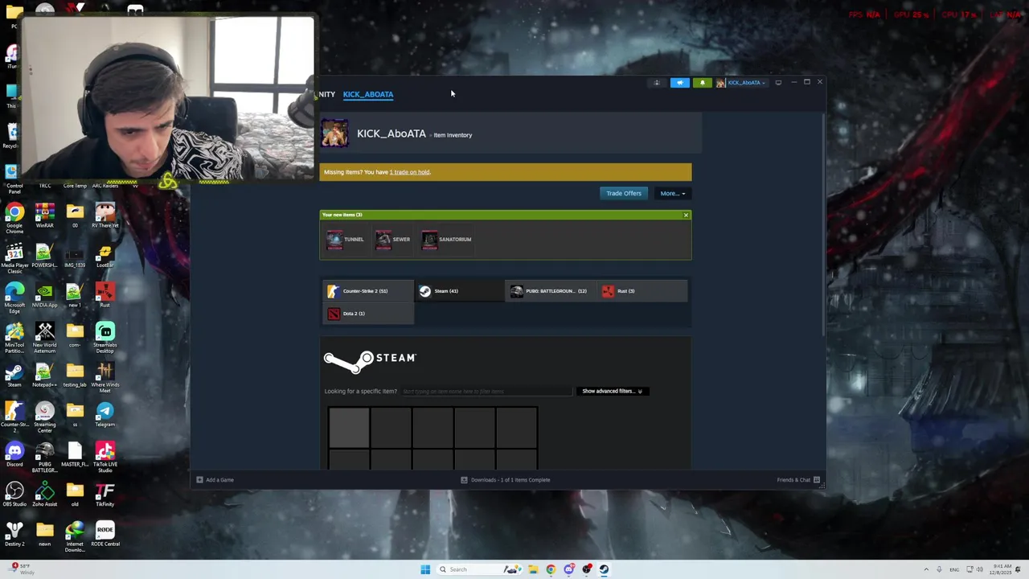This screenshot has height=579, width=1029.
Task: Switch Steam to Big Picture mode icon
Action: click(x=778, y=83)
